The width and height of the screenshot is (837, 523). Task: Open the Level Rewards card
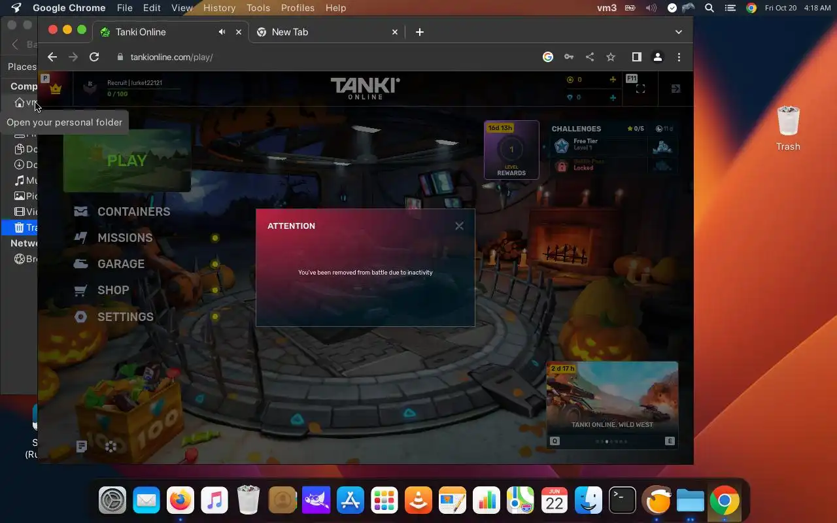(x=511, y=150)
